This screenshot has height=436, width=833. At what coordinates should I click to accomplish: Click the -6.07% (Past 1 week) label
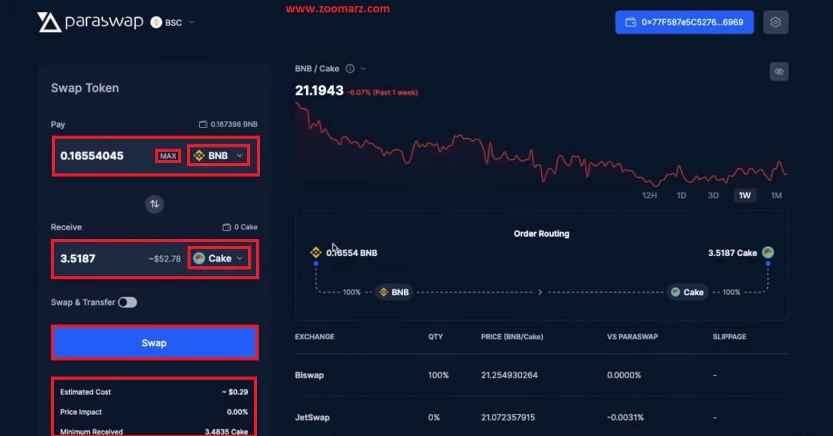point(382,92)
